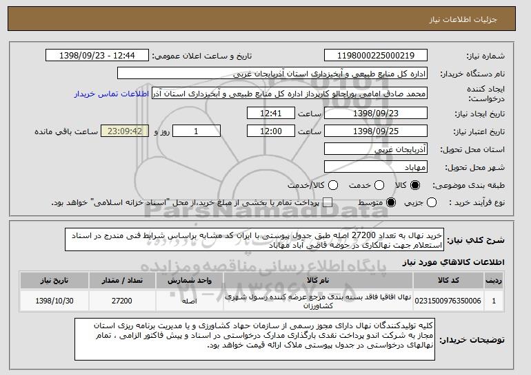Click the creation date field 1398/09/23
531x375 pixels.
coord(376,113)
